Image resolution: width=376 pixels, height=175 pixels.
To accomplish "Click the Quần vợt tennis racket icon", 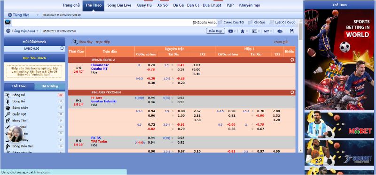I will pos(8,114).
